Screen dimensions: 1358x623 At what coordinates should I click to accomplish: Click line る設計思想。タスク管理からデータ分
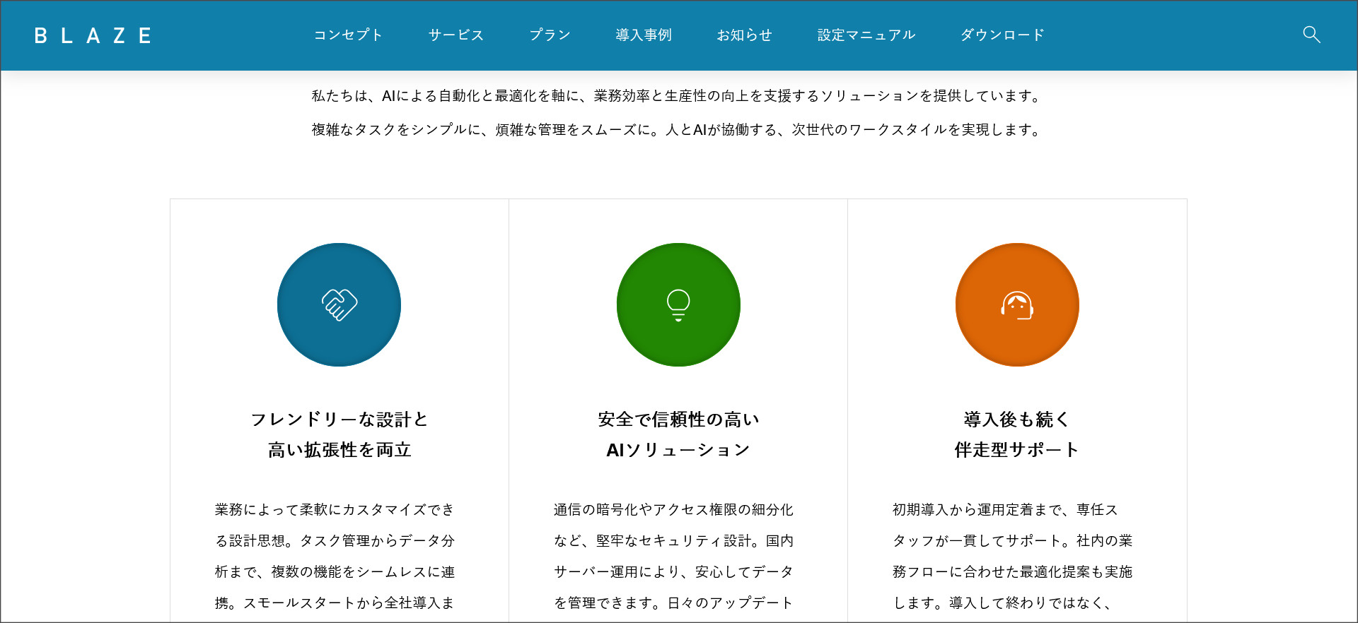[x=335, y=540]
